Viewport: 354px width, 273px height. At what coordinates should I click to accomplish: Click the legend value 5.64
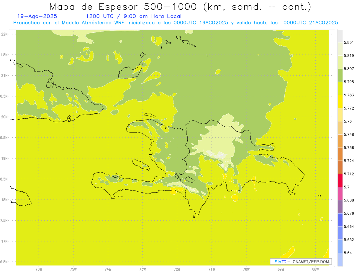coord(348,253)
